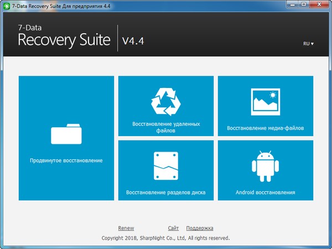The height and width of the screenshot is (249, 332).
Task: Open the Сайт link
Action: coord(173,228)
